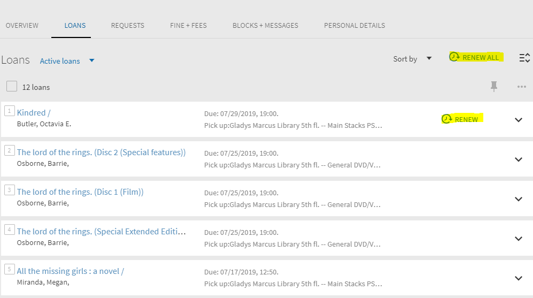
Task: Click the Renew All clock icon
Action: click(454, 57)
